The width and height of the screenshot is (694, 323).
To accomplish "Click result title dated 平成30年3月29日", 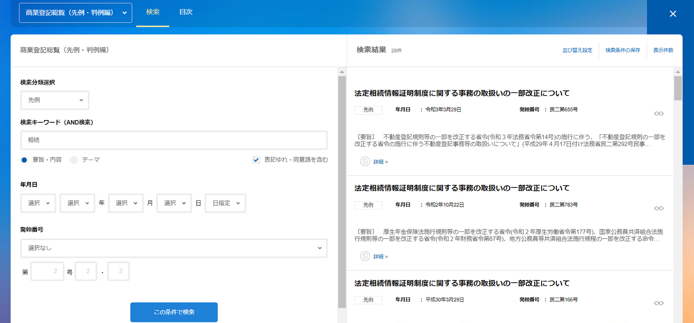I will coord(462,283).
